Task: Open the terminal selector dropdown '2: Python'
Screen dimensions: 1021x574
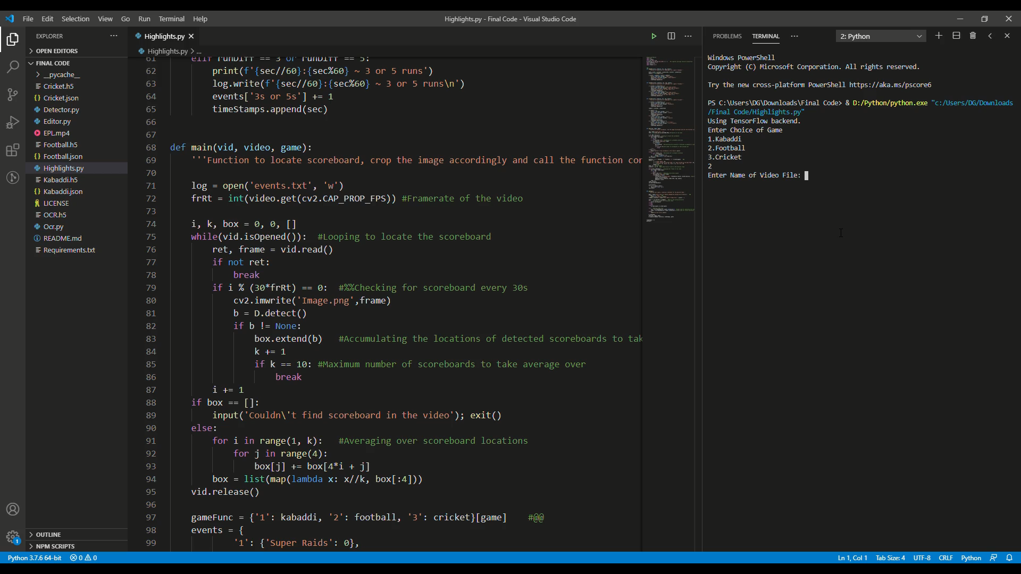Action: (881, 36)
